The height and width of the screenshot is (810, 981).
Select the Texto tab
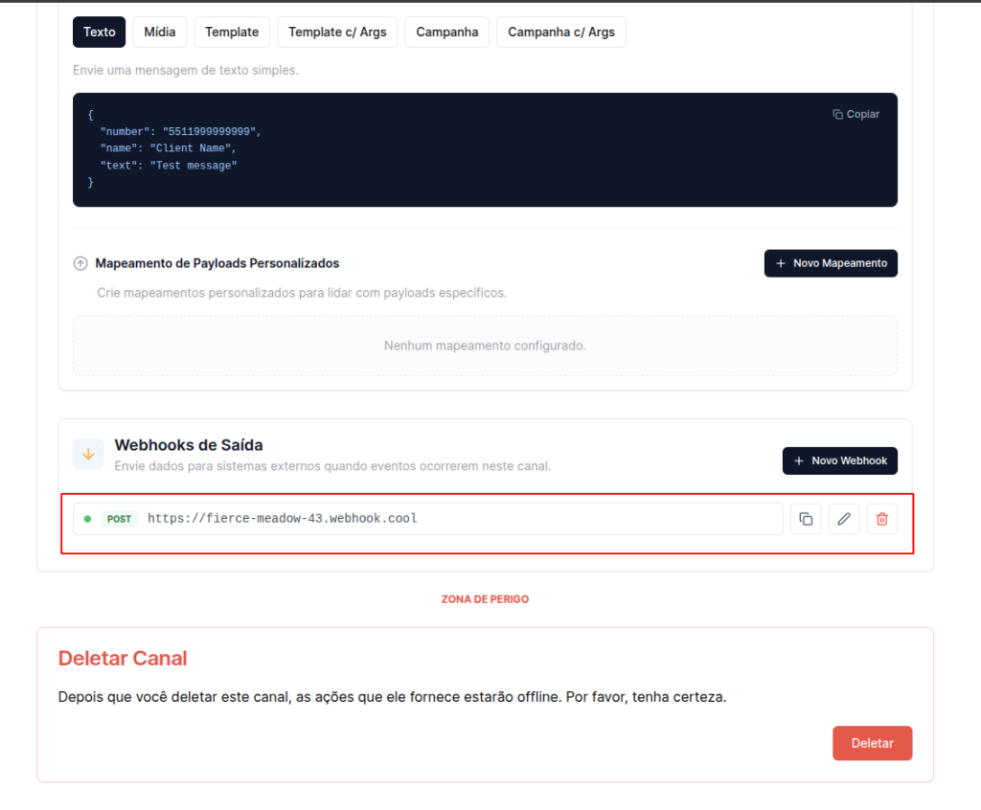[x=99, y=32]
